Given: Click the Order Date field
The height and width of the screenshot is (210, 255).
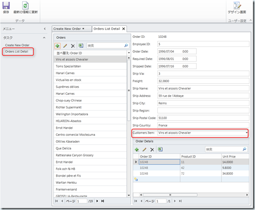Looking at the screenshot, I should (x=177, y=51).
